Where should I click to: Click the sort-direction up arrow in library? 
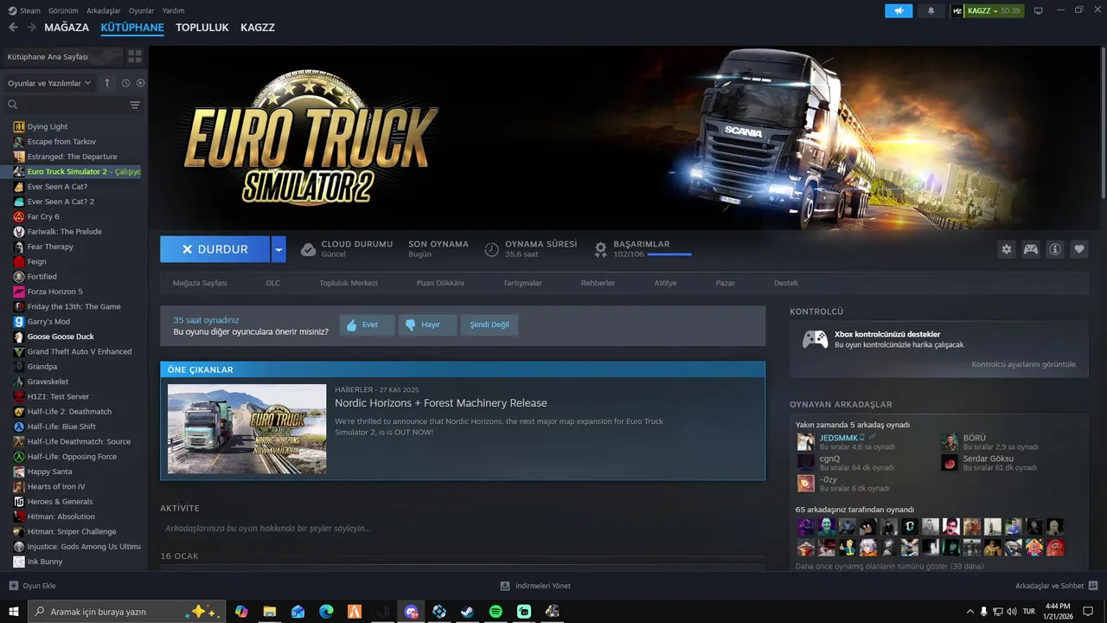[x=107, y=83]
